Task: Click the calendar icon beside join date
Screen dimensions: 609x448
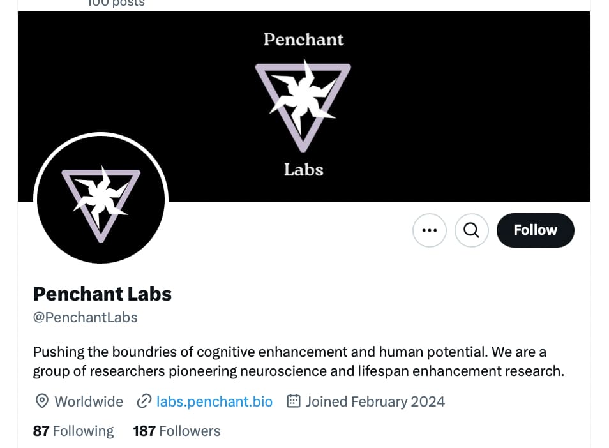Action: pyautogui.click(x=294, y=401)
